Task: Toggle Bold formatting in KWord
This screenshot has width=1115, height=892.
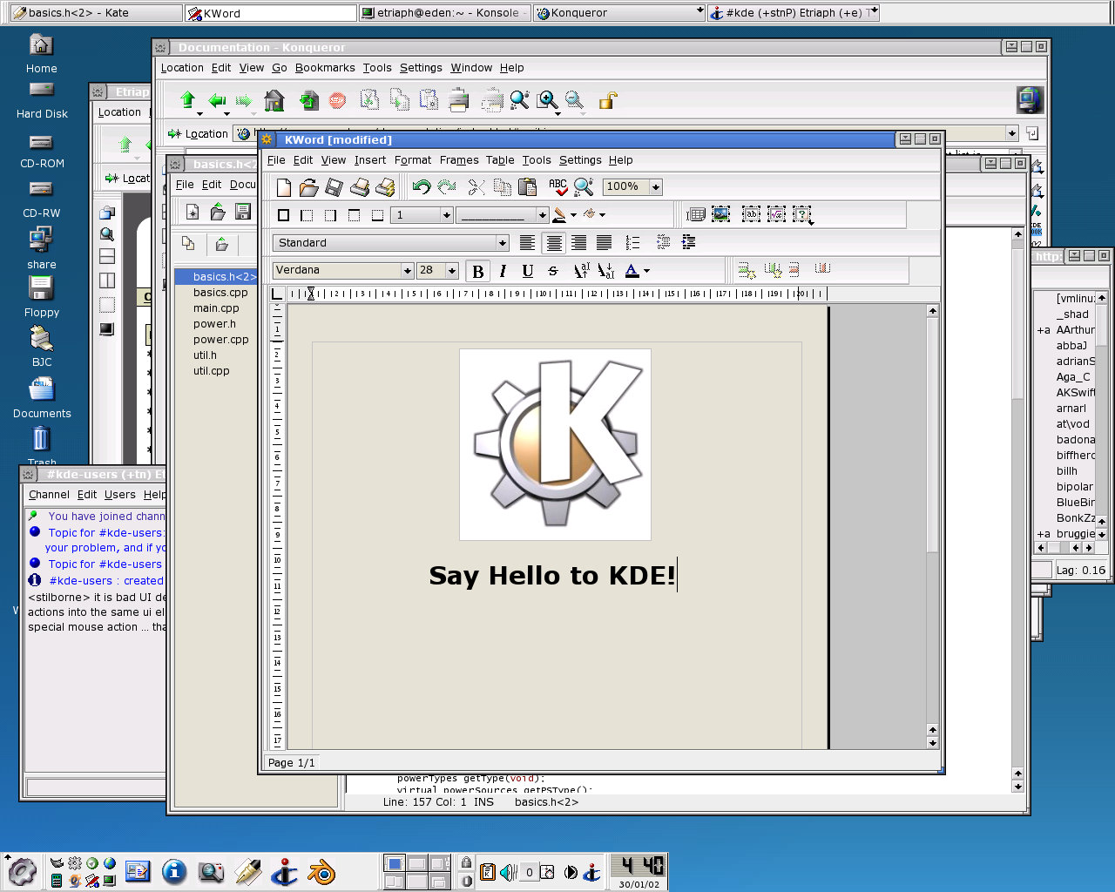Action: pyautogui.click(x=477, y=271)
